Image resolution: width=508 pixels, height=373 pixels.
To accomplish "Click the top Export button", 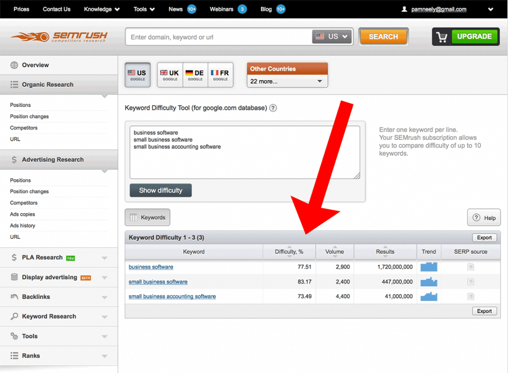I will 484,237.
